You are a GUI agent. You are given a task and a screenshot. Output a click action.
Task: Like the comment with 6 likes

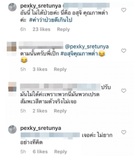[x=124, y=132]
